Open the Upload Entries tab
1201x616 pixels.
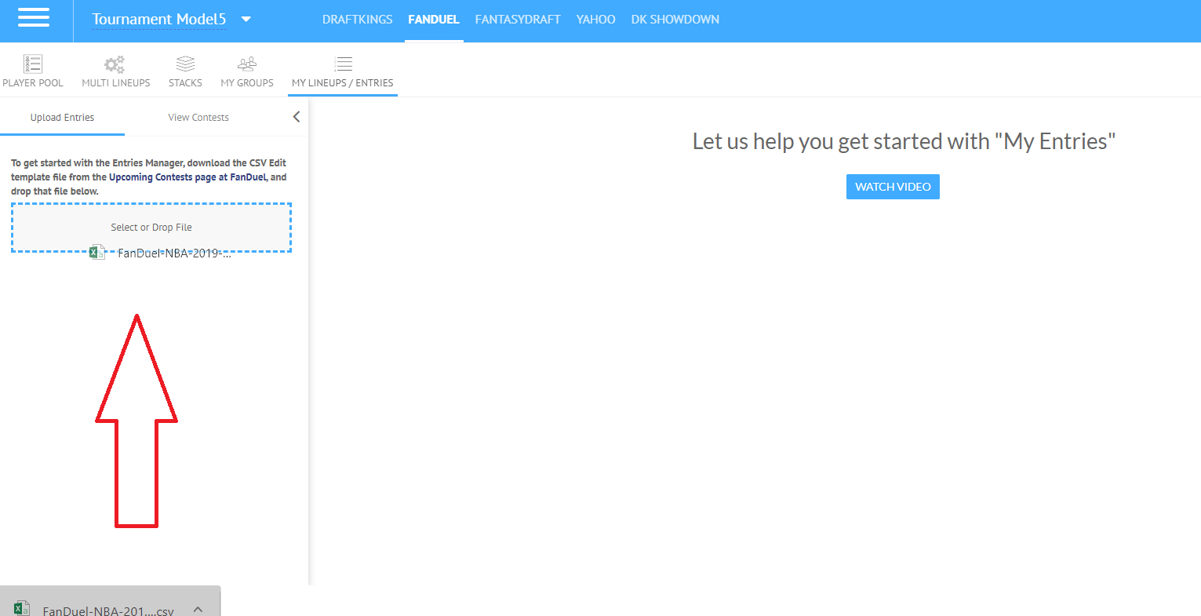click(x=62, y=118)
